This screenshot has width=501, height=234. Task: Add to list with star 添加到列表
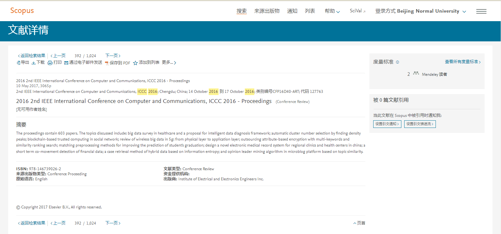click(135, 63)
